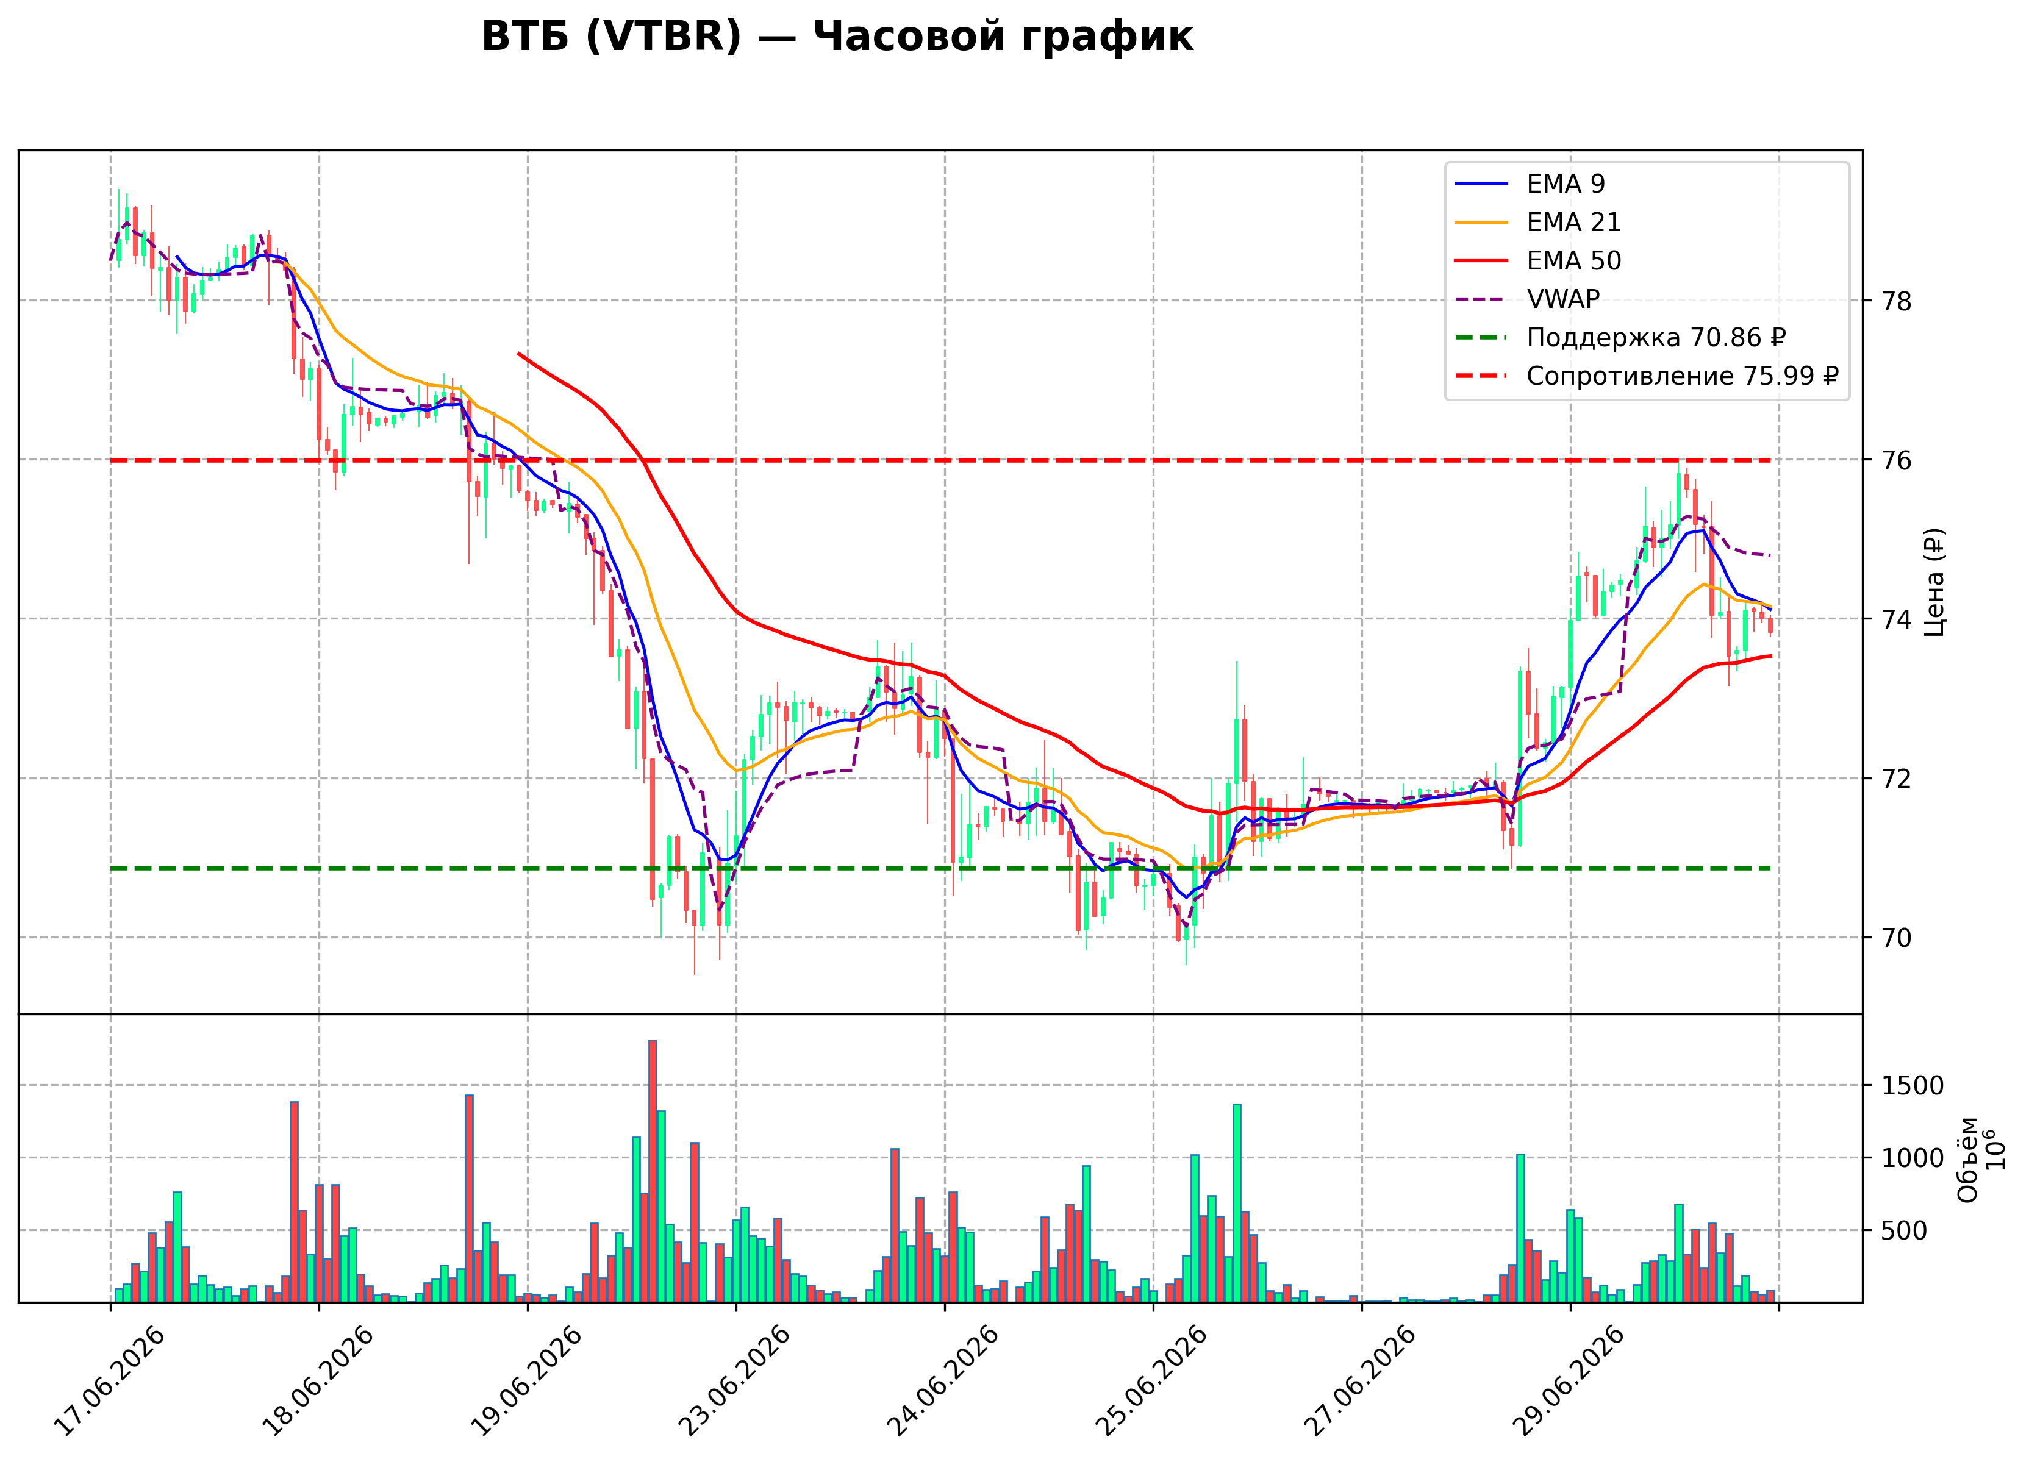The width and height of the screenshot is (2029, 1459).
Task: Click legend label Поддержка 70.86 ₽
Action: click(x=1656, y=337)
